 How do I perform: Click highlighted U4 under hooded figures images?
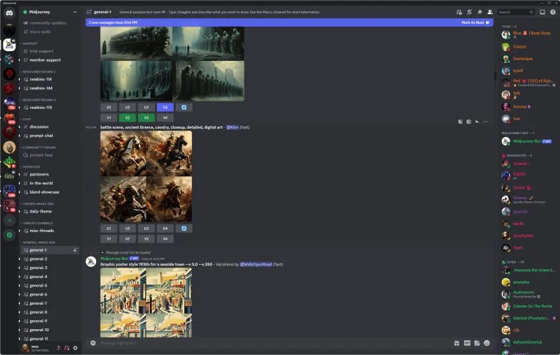[165, 108]
